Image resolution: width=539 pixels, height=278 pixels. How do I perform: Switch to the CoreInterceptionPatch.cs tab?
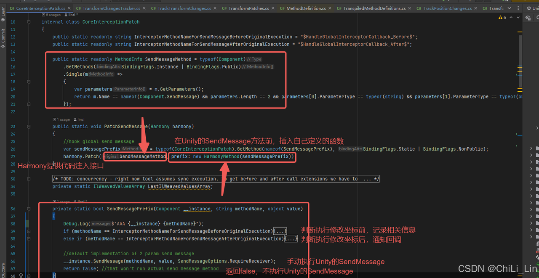coord(41,8)
